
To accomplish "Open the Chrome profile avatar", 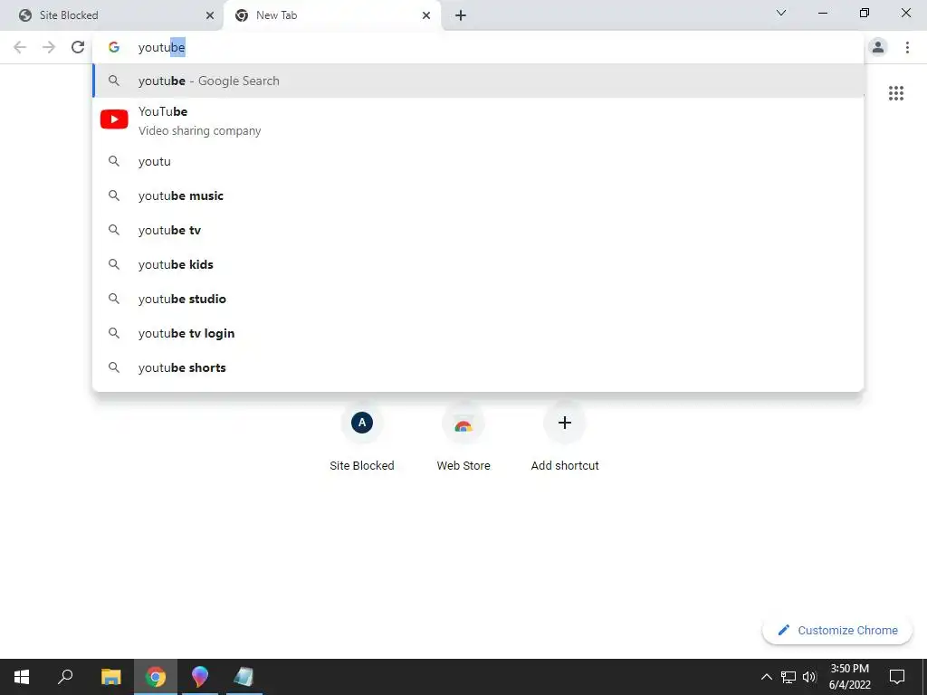I will click(878, 47).
